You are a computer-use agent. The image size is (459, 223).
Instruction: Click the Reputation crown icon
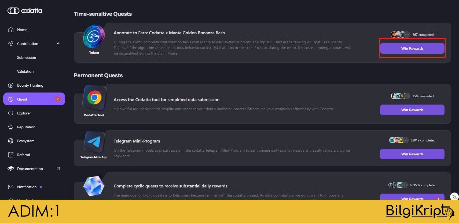[11, 127]
